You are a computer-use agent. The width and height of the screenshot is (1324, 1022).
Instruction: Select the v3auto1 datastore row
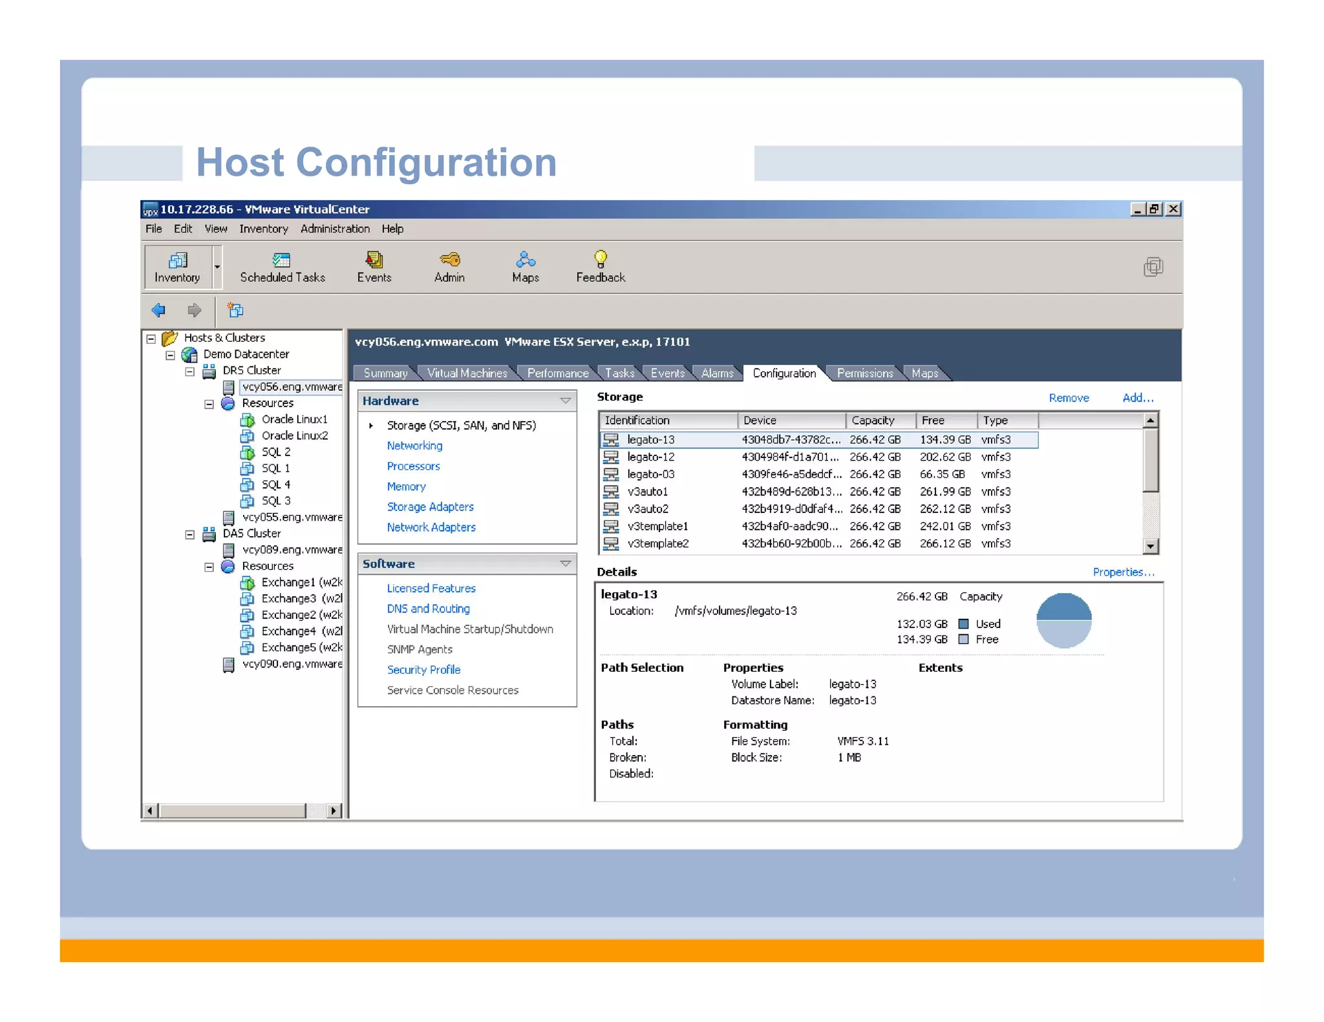click(818, 492)
